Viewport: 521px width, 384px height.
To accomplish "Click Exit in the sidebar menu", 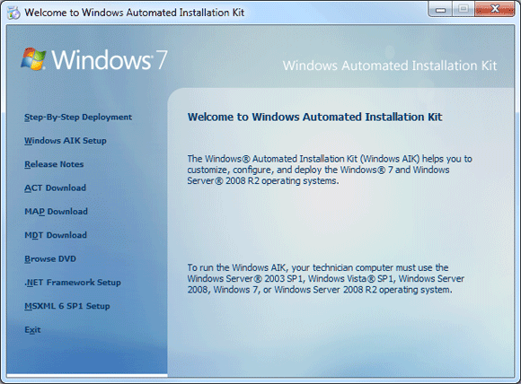I will point(32,330).
